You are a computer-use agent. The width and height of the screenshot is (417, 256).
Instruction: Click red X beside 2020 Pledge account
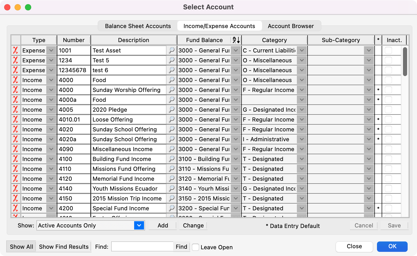pyautogui.click(x=16, y=110)
